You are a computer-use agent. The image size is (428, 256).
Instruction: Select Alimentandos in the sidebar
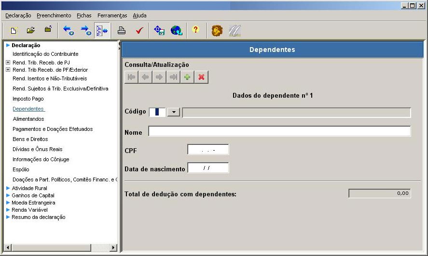click(28, 119)
